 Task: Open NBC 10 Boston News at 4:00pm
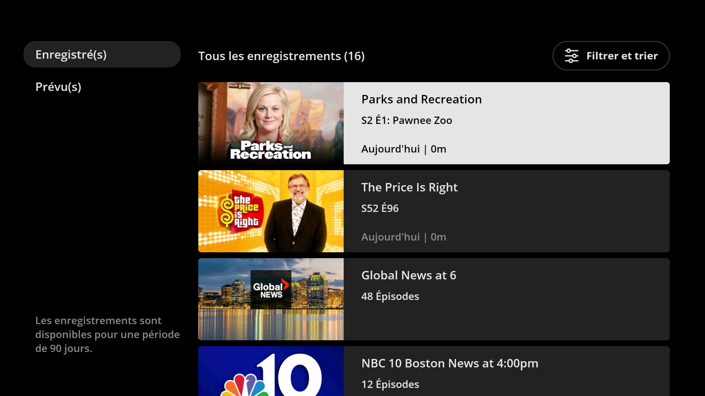449,363
